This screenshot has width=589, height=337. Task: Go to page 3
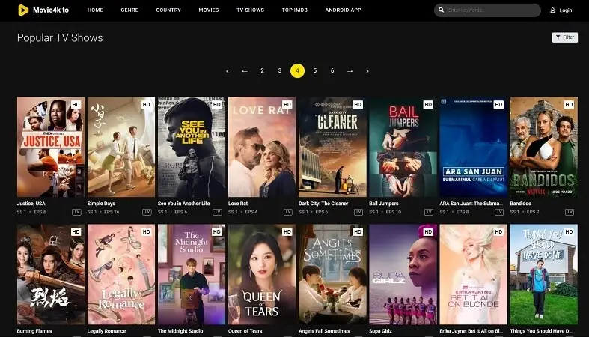pyautogui.click(x=280, y=70)
